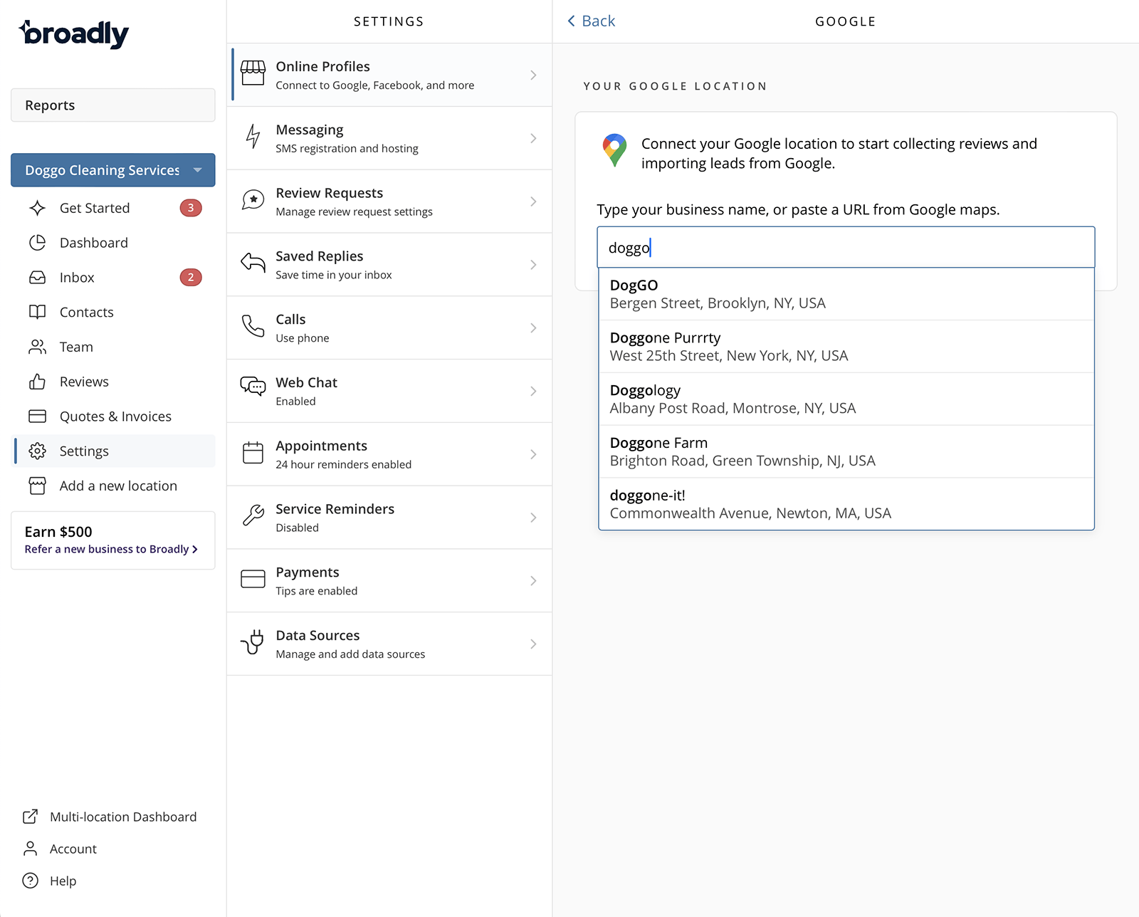1139x917 pixels.
Task: Expand Calls via its chevron arrow
Action: (533, 327)
